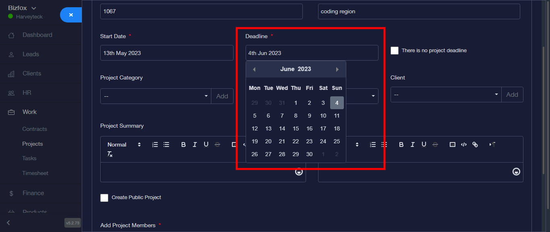Enable the Create Public Project checkbox
The width and height of the screenshot is (550, 232).
[104, 197]
